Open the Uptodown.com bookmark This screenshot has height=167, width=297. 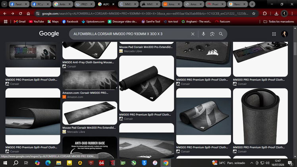point(93,21)
